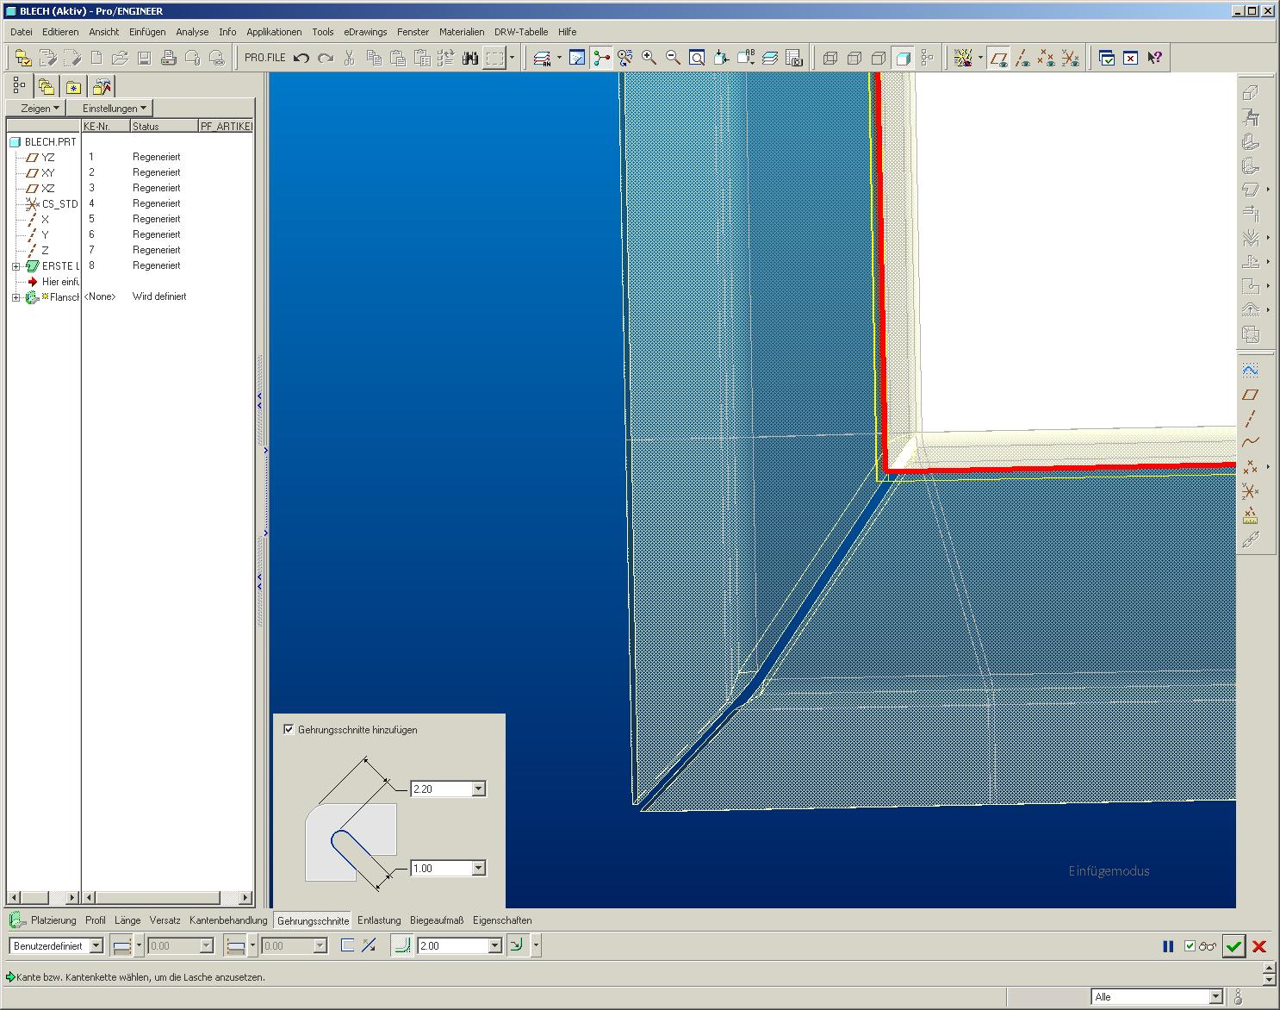Click the datum plane tool in right toolbar
This screenshot has height=1010, width=1280.
click(x=1251, y=394)
